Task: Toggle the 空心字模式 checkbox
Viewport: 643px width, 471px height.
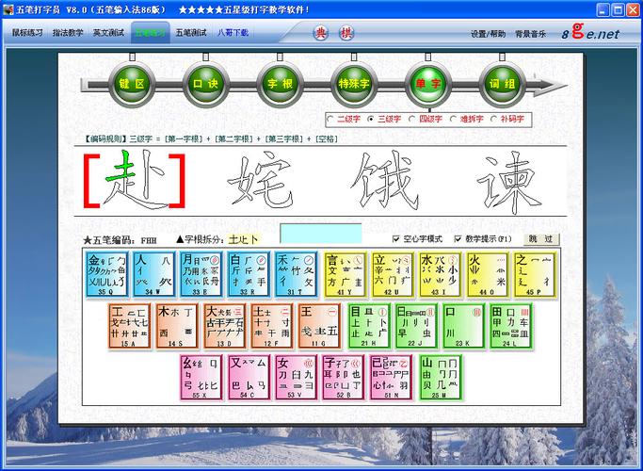Action: pos(396,239)
